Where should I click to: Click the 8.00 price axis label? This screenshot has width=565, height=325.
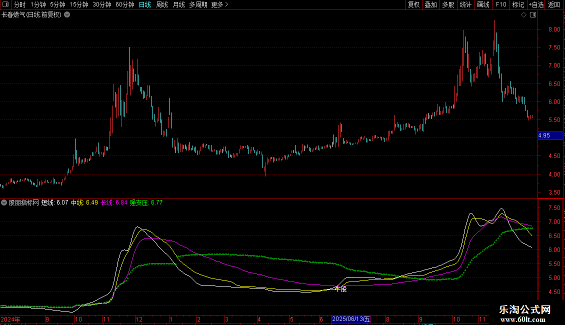pyautogui.click(x=554, y=29)
